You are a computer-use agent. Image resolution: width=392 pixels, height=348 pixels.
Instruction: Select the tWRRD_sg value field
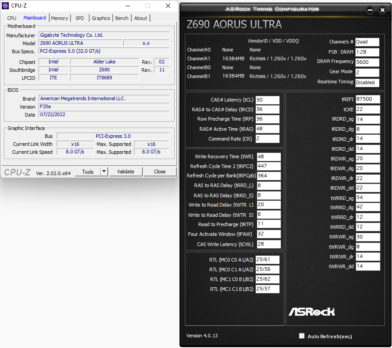coord(368,198)
